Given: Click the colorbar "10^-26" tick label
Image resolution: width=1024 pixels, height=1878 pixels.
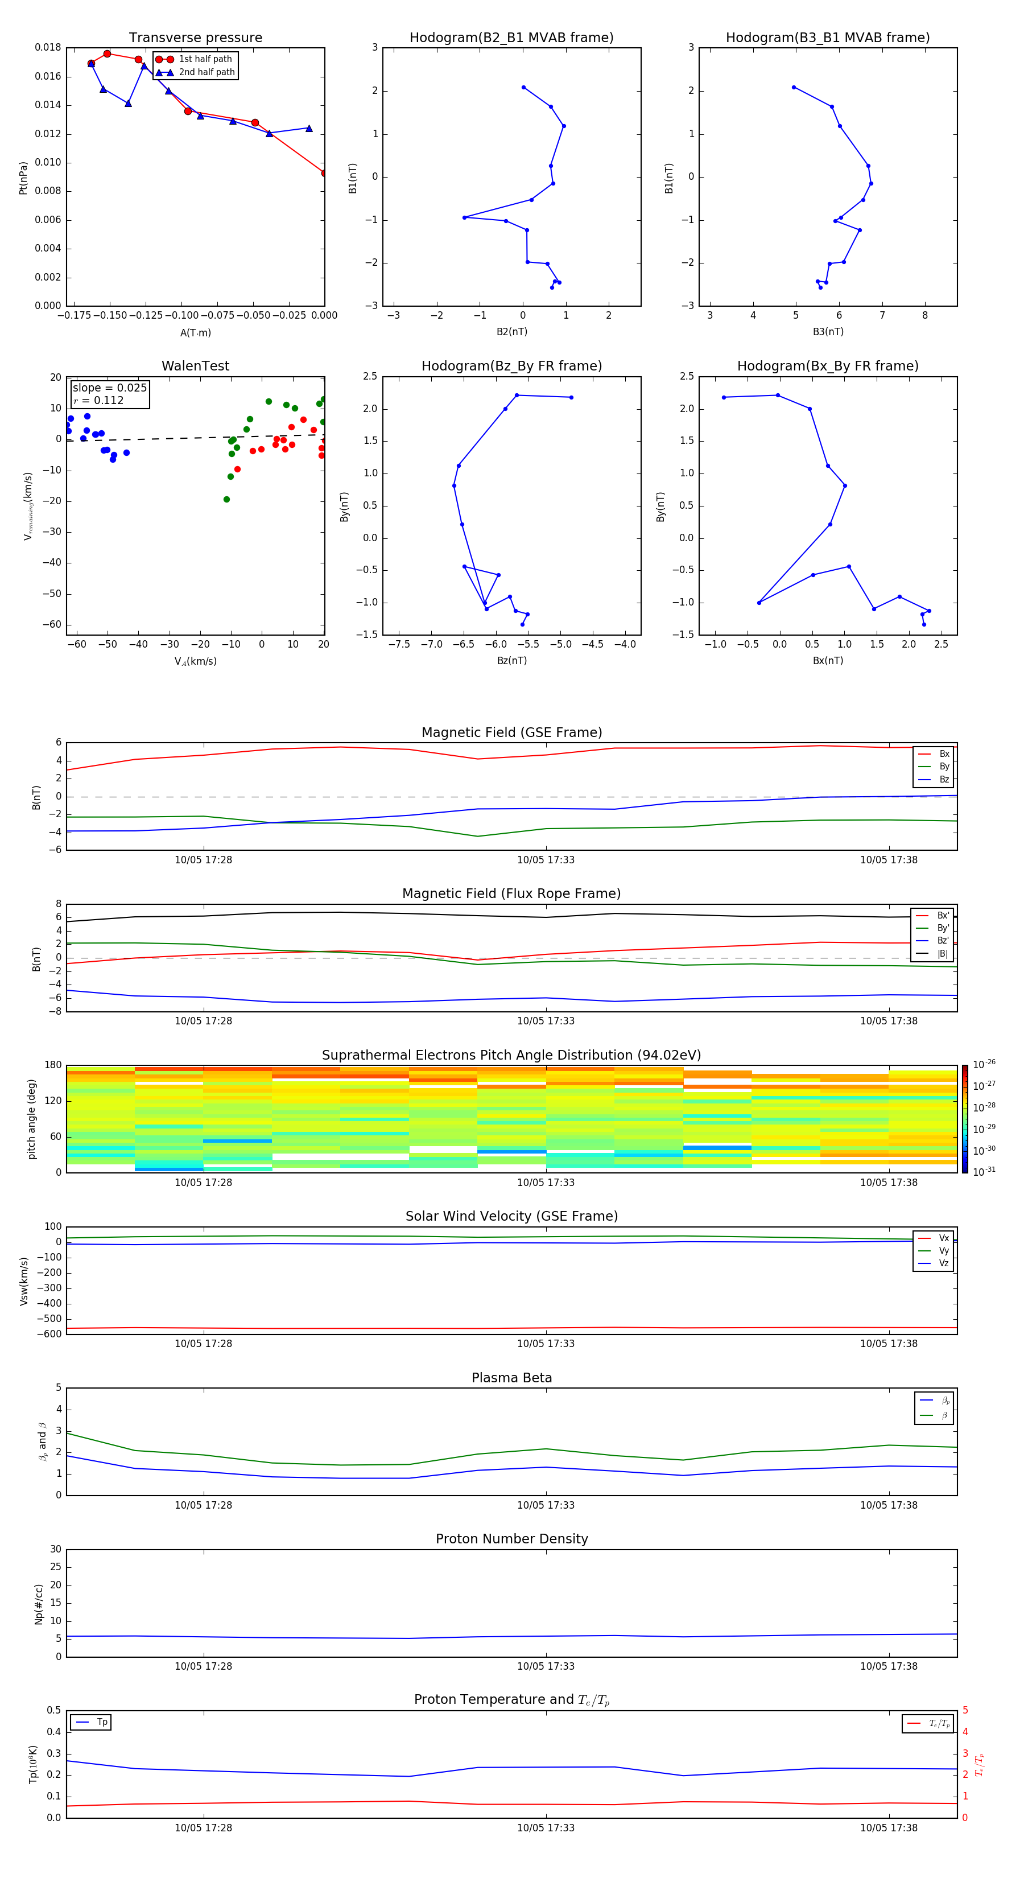Looking at the screenshot, I should click(984, 1064).
